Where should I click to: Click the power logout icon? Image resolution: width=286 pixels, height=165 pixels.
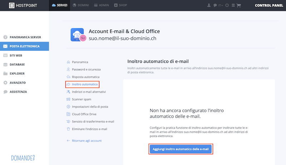(227, 5)
